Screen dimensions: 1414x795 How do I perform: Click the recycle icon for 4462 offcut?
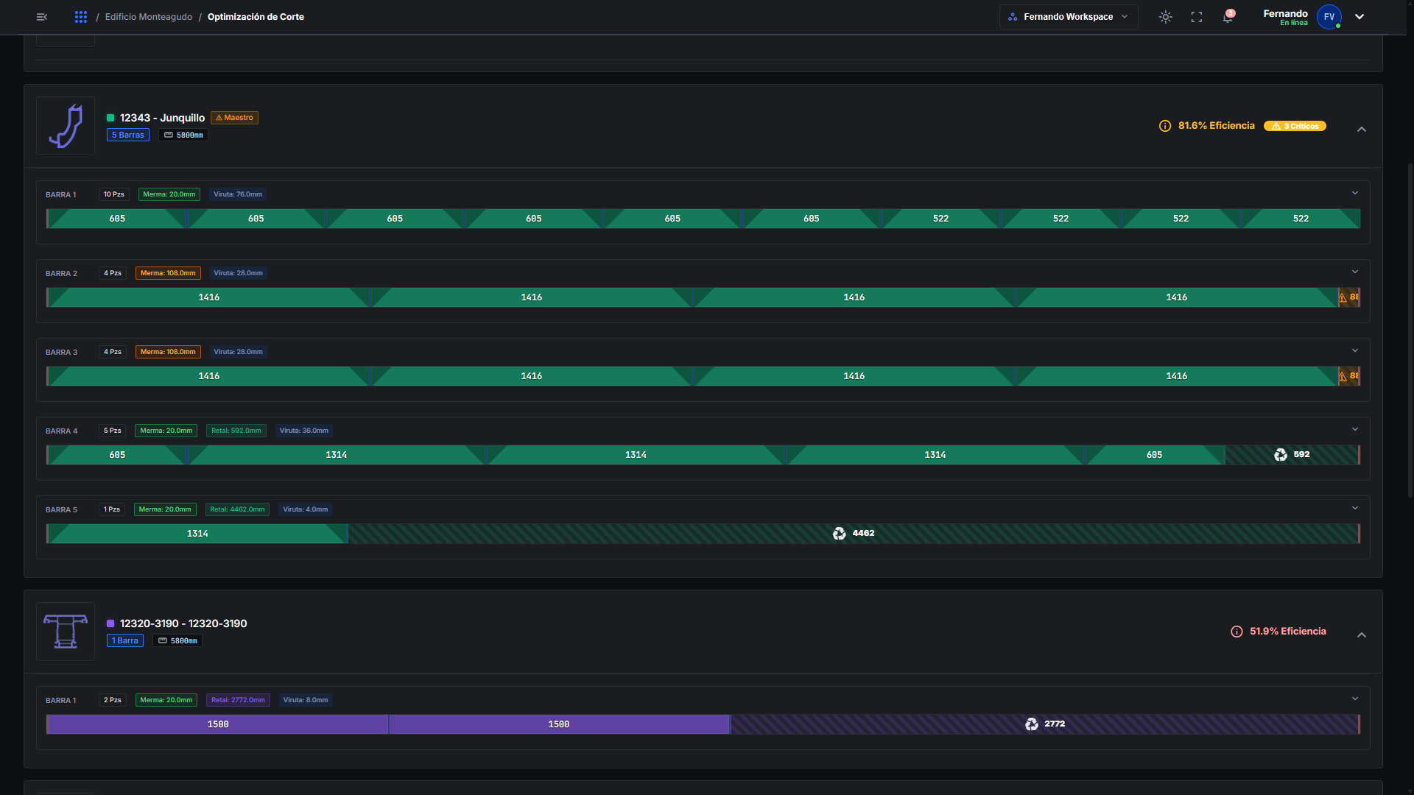click(840, 534)
